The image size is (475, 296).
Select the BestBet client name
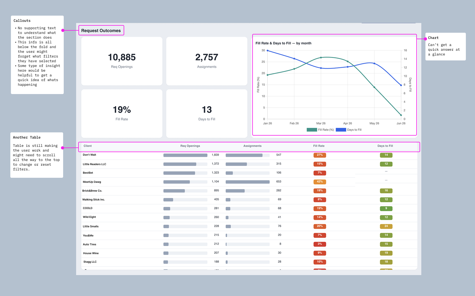(x=88, y=173)
